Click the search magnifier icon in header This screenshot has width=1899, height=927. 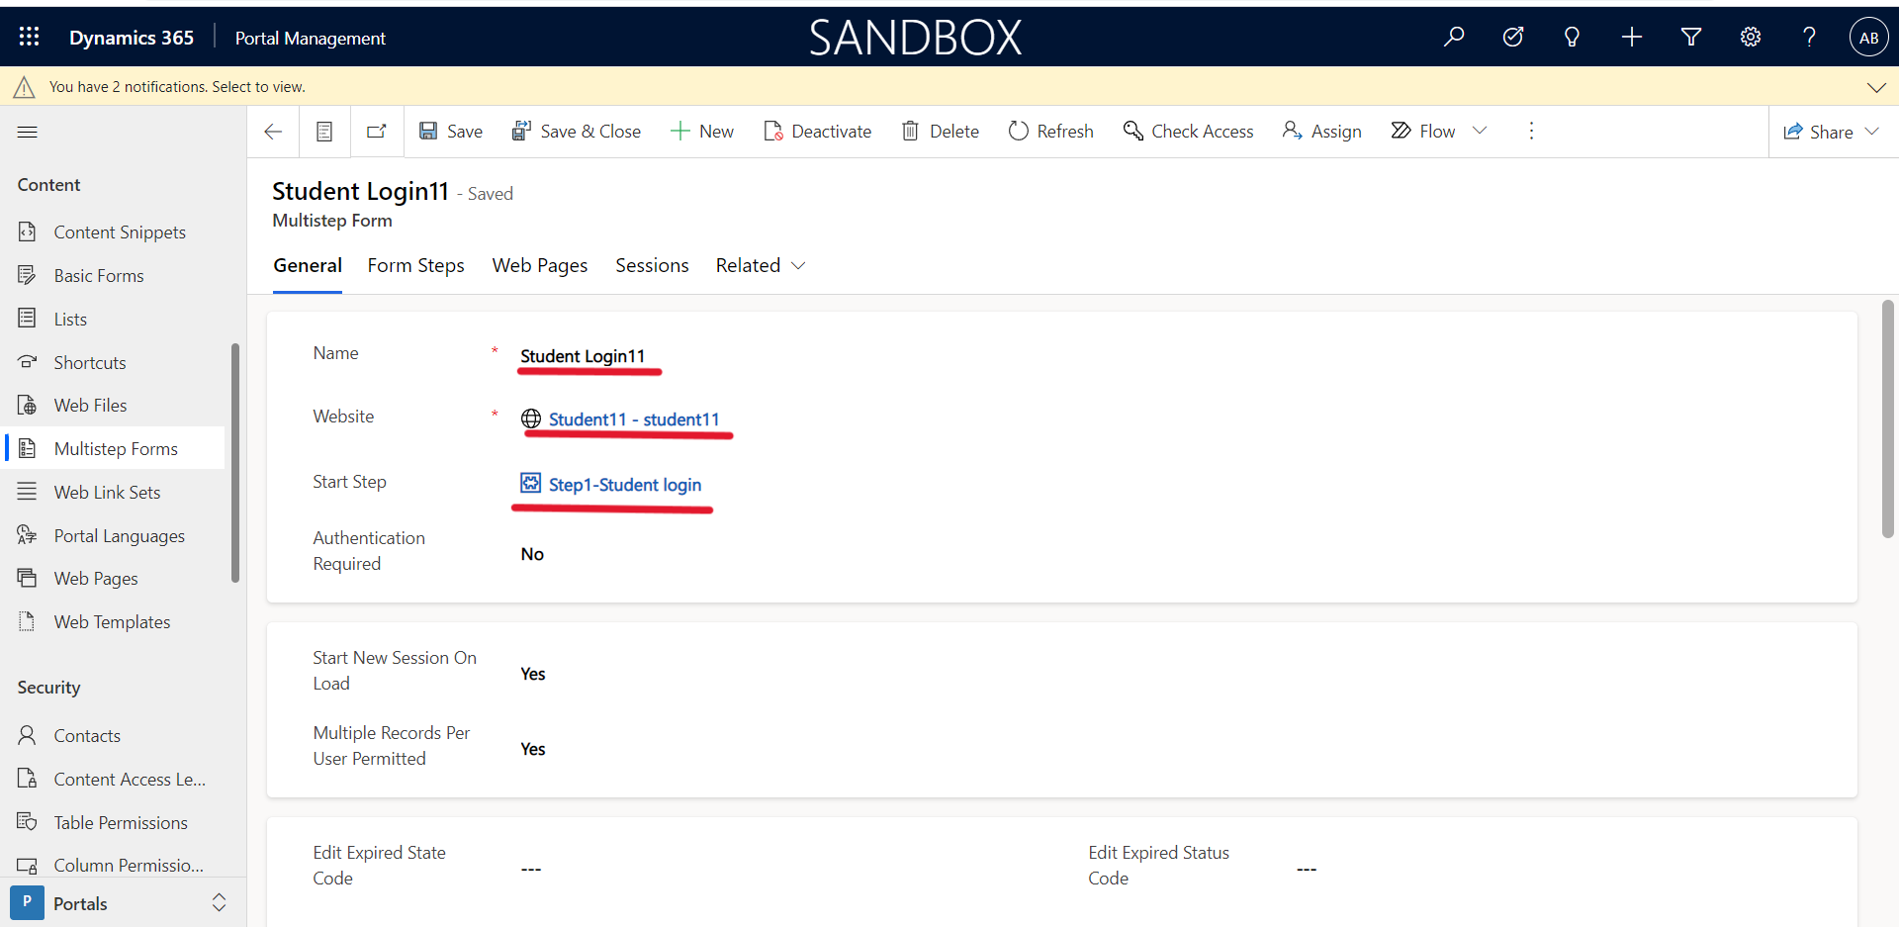1453,37
